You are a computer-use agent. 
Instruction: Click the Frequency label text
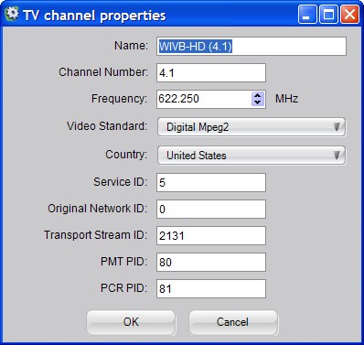pyautogui.click(x=119, y=99)
